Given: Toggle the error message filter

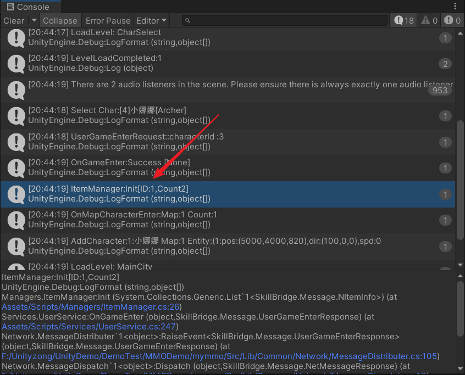Looking at the screenshot, I should click(452, 20).
